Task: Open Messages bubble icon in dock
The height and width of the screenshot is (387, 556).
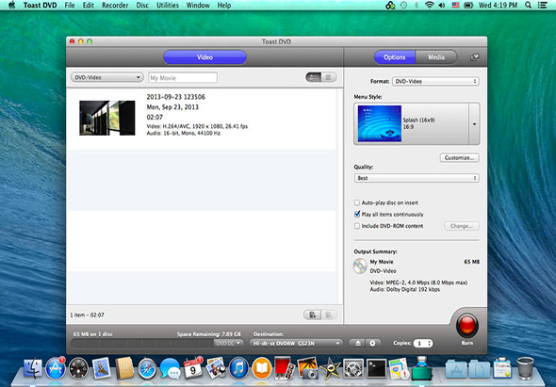Action: (170, 368)
